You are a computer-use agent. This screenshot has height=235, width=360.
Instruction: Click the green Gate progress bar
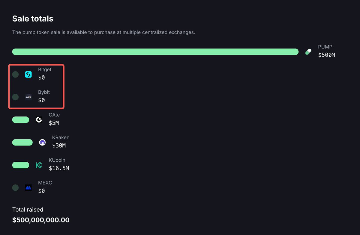[21, 120]
